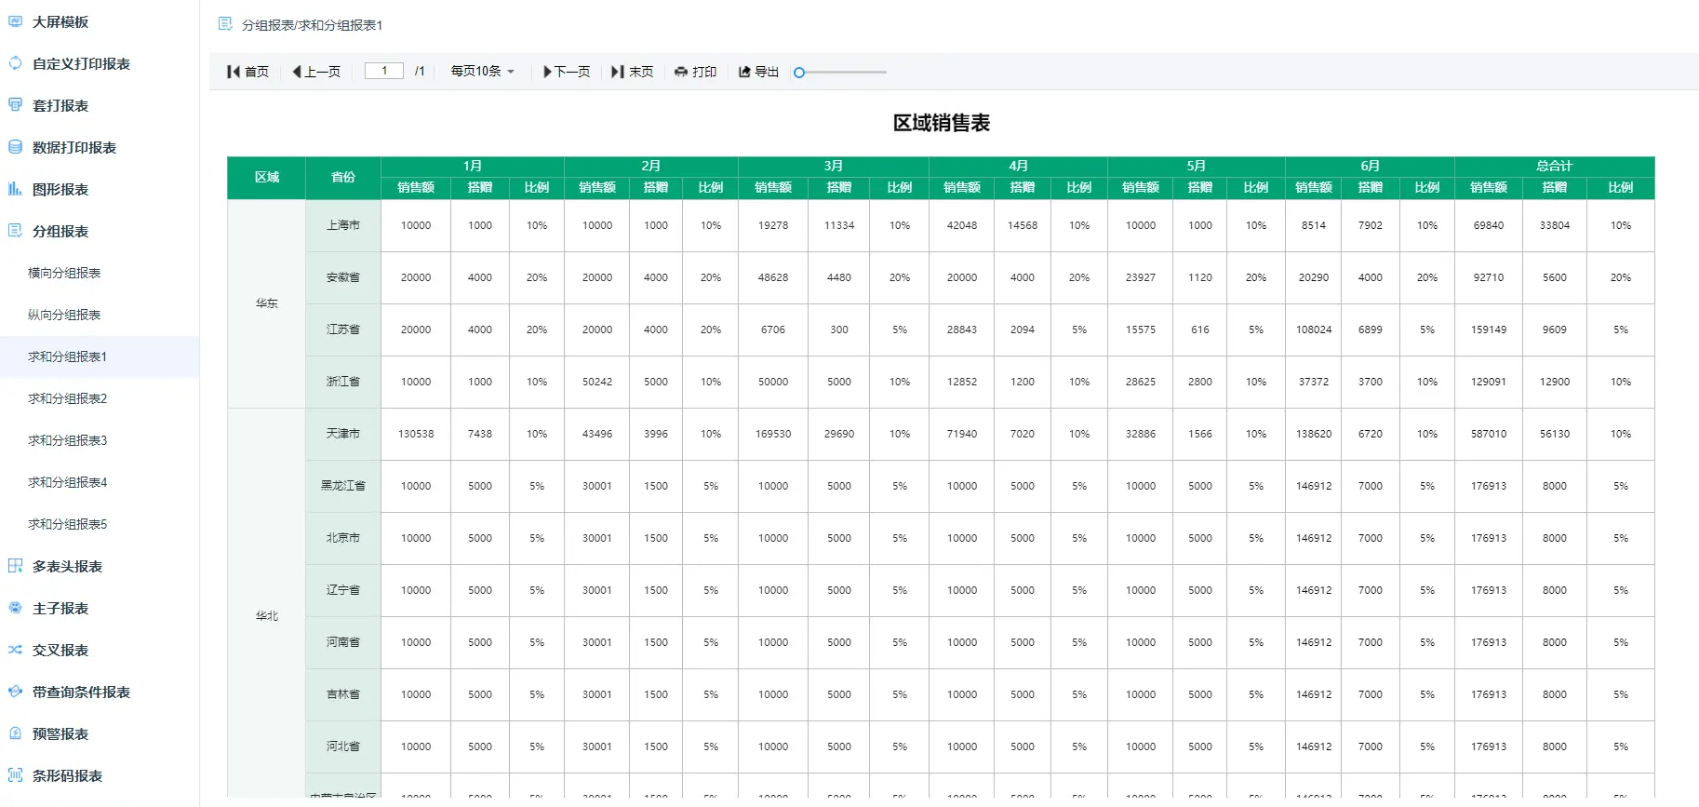The width and height of the screenshot is (1699, 807).
Task: Click the 省份 column header
Action: coord(343,178)
